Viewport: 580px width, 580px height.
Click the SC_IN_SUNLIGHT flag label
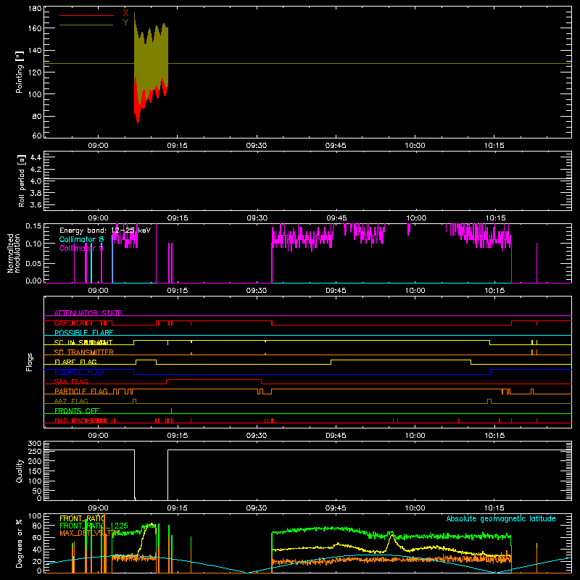click(x=83, y=342)
